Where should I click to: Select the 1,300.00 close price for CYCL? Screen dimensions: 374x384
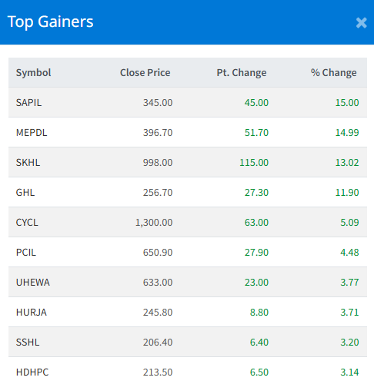pos(154,223)
